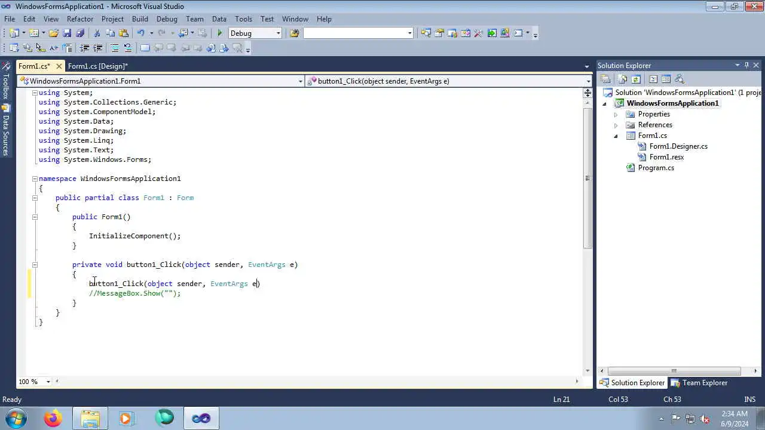Click the Increase Line Indent icon
The height and width of the screenshot is (430, 765).
point(97,48)
